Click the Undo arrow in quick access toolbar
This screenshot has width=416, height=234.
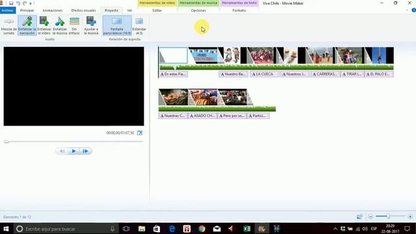pyautogui.click(x=18, y=3)
